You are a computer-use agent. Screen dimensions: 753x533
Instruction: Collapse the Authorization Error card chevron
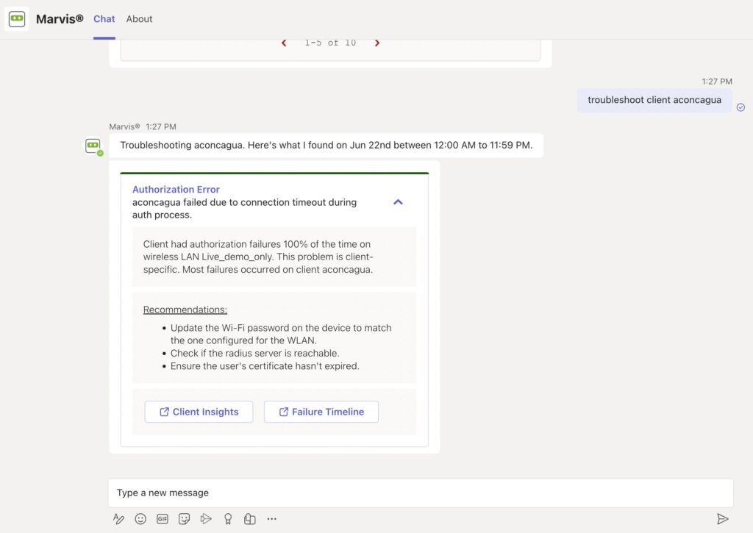pyautogui.click(x=398, y=202)
